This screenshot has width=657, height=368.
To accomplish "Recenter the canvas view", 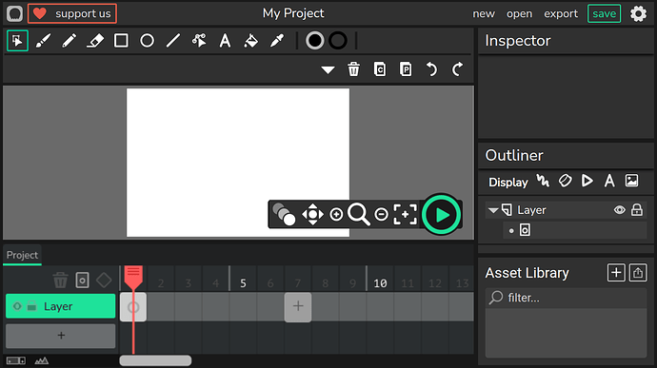I will coord(406,214).
